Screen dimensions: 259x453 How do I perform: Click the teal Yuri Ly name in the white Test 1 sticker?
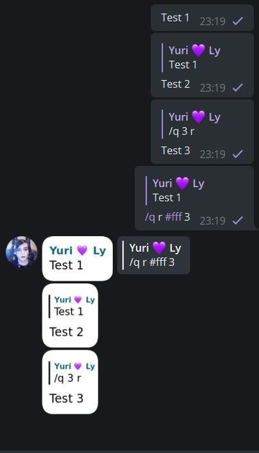tap(77, 250)
